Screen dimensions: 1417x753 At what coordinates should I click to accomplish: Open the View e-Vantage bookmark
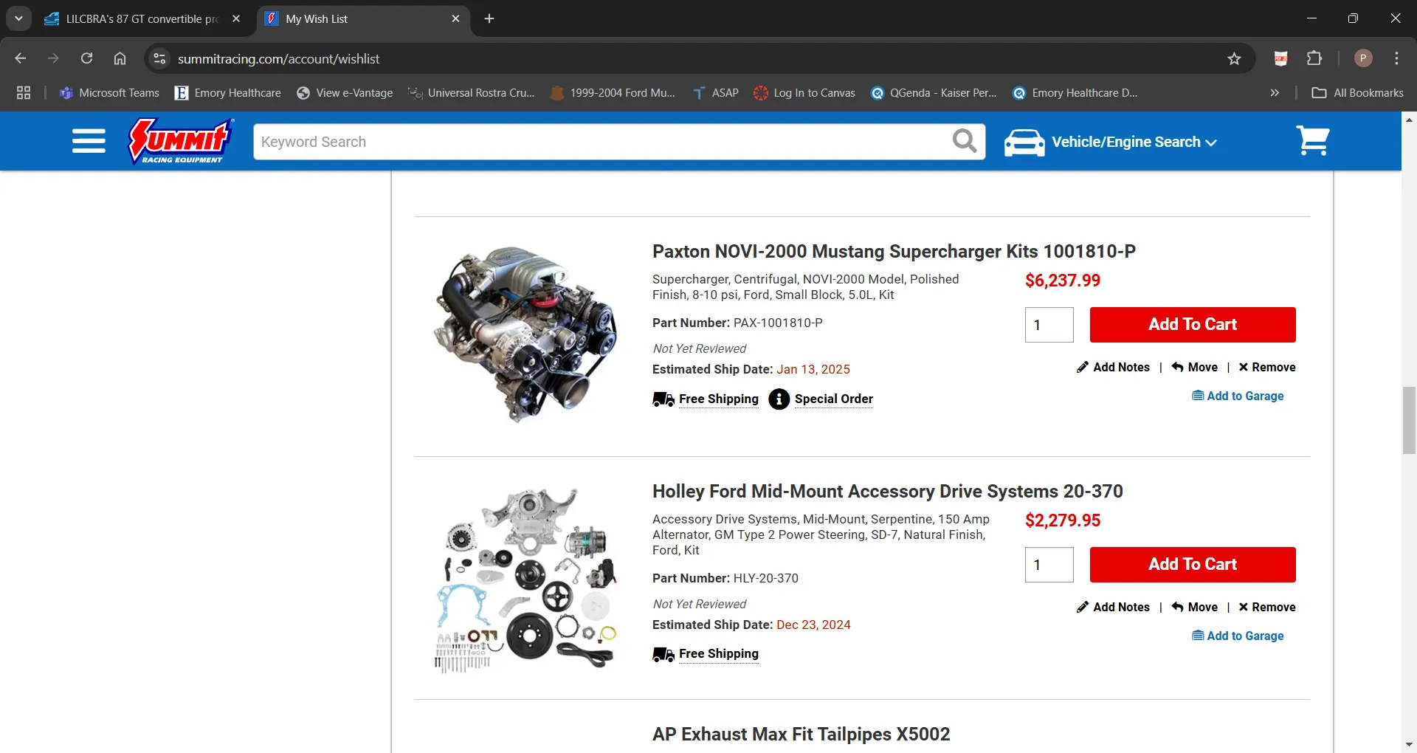click(x=345, y=92)
